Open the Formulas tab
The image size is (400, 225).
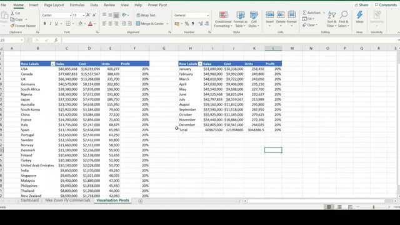click(x=77, y=5)
